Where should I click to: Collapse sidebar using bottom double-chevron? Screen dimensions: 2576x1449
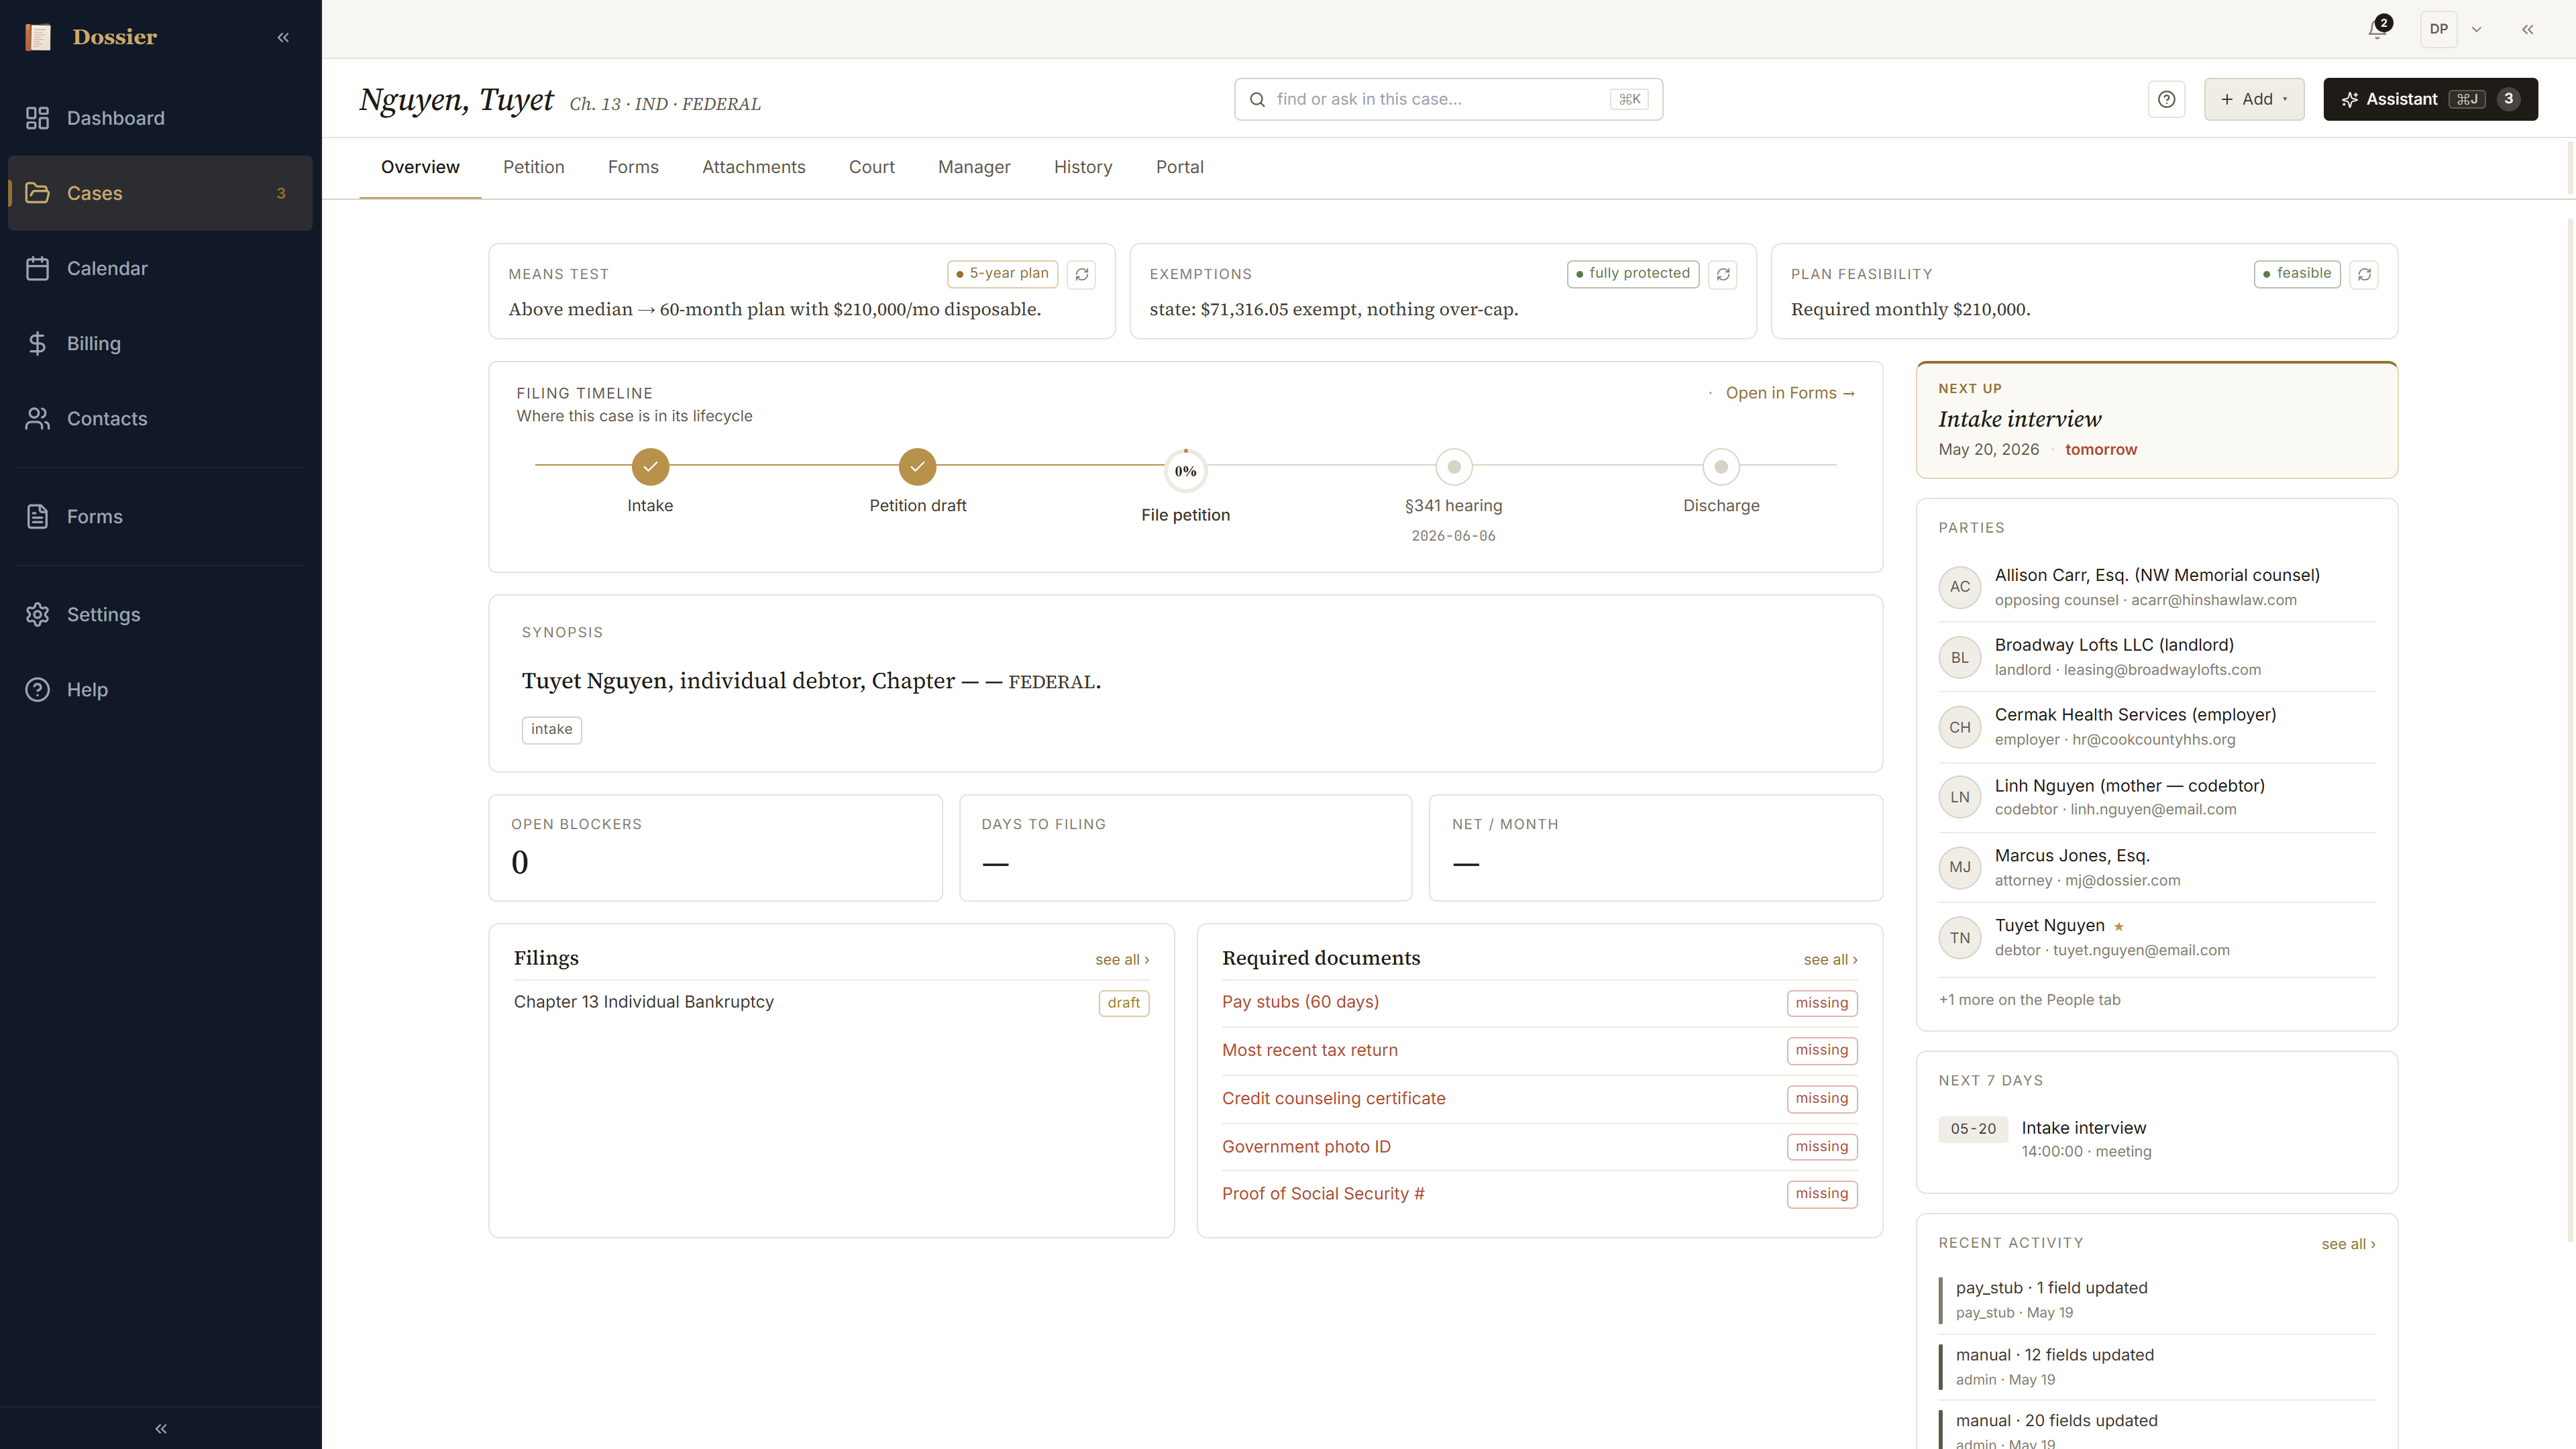click(161, 1428)
